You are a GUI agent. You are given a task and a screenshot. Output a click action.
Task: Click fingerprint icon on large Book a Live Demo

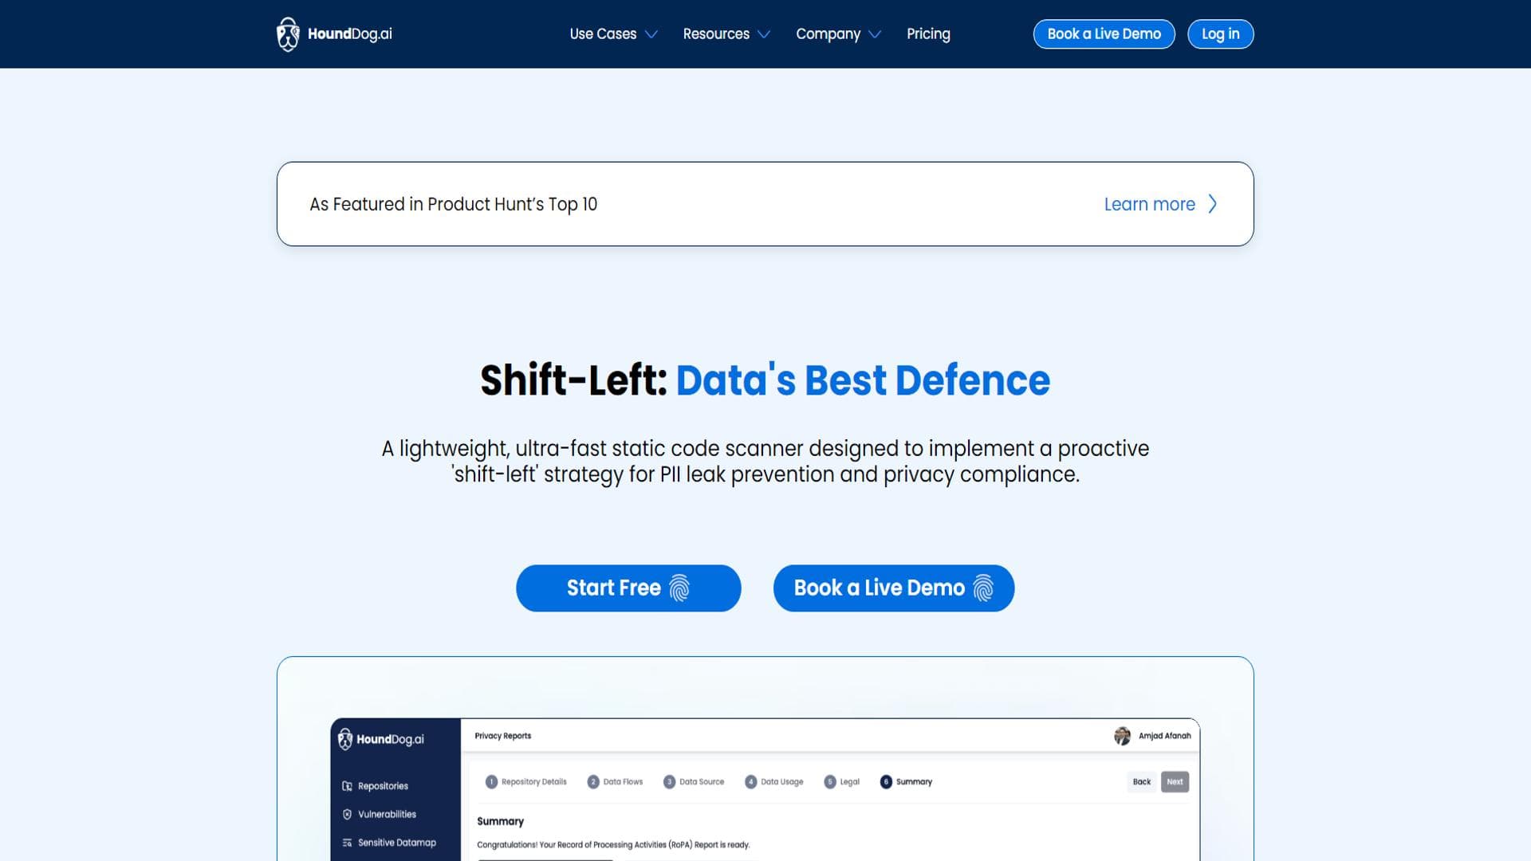(983, 588)
